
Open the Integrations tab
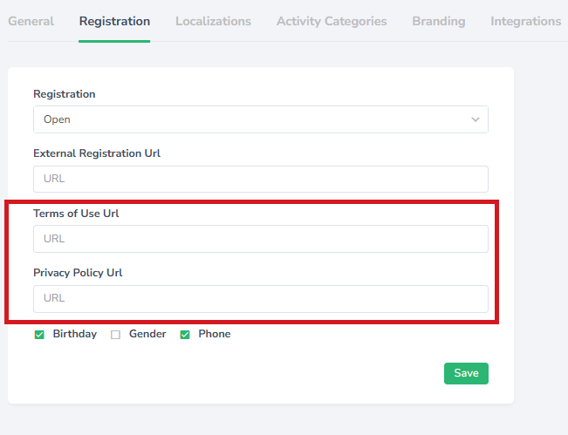pos(525,21)
